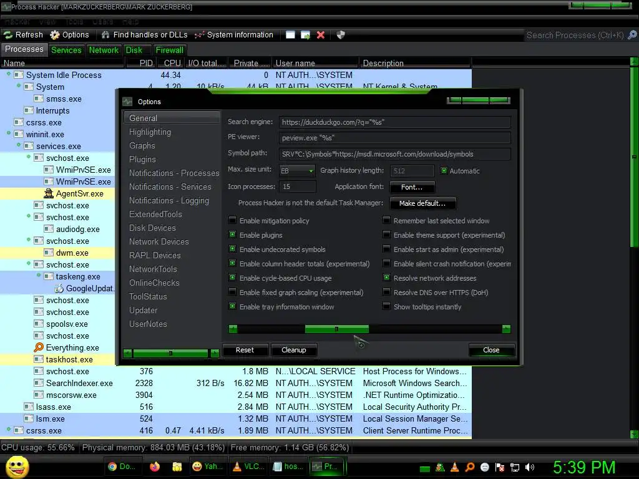Click the Everything search tray icon

point(470,468)
